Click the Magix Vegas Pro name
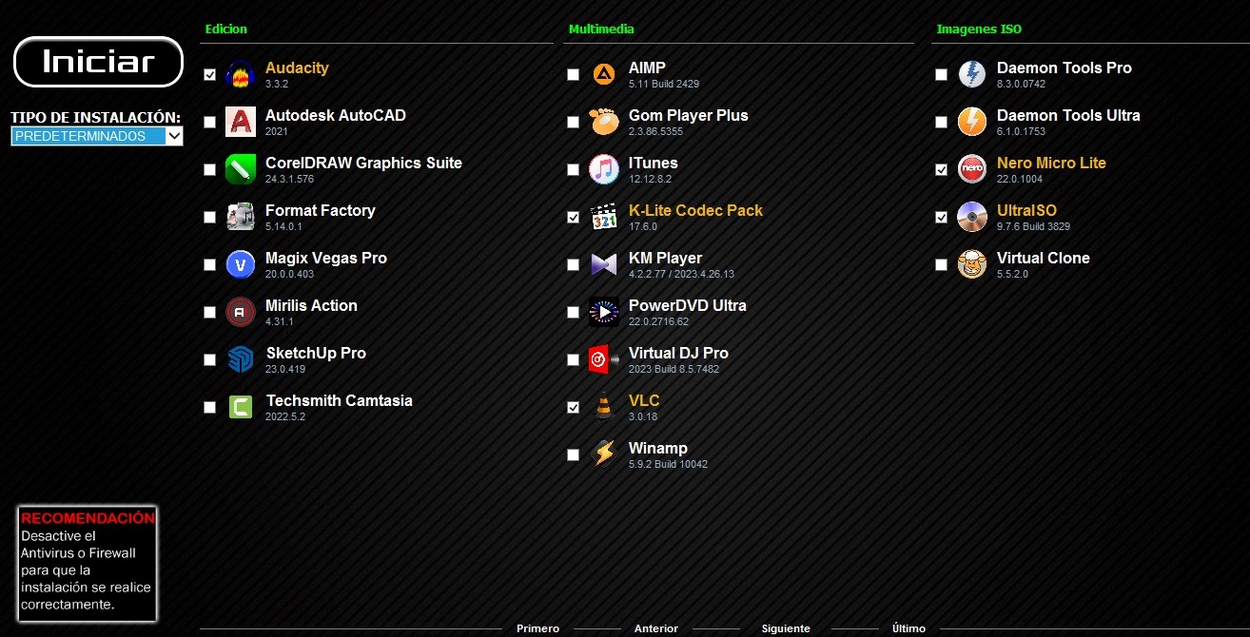Viewport: 1250px width, 637px height. coord(326,259)
